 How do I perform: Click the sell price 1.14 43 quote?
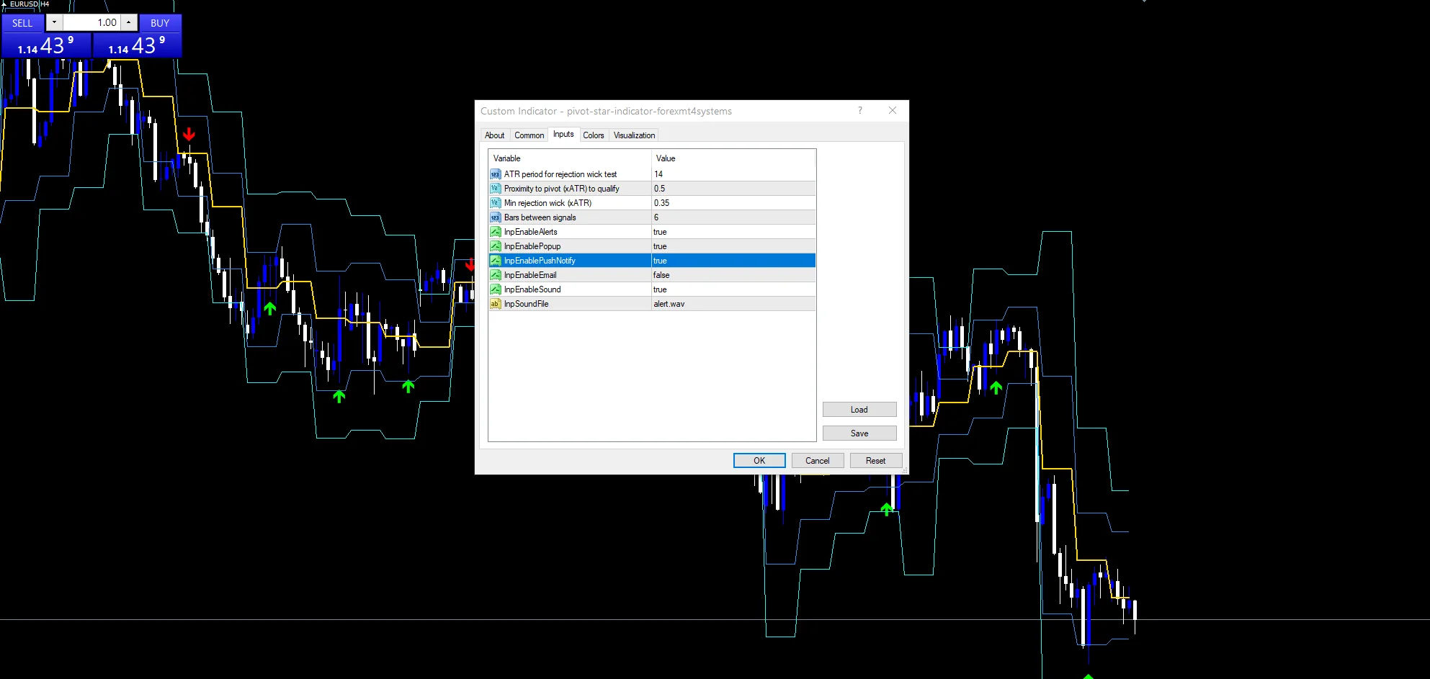[x=46, y=45]
